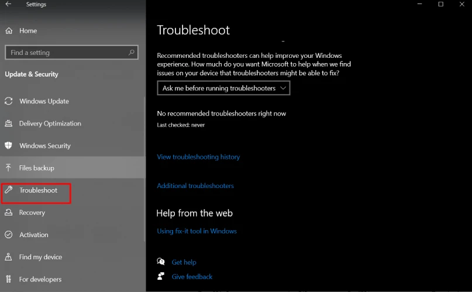Click No recommended troubleshooters right now text

point(222,113)
